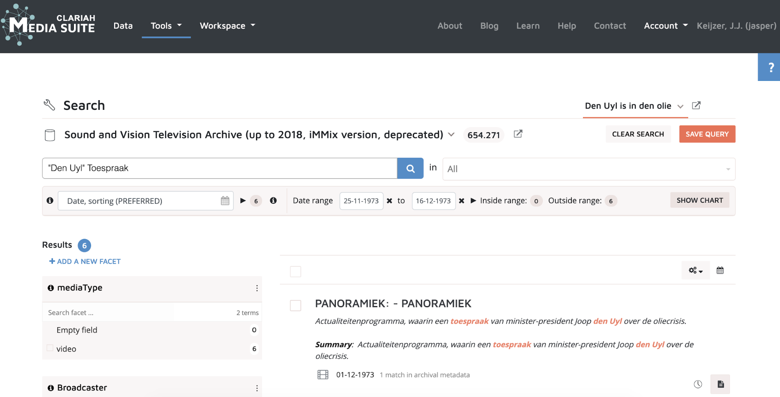780x397 pixels.
Task: Open the Workspace menu
Action: [227, 26]
